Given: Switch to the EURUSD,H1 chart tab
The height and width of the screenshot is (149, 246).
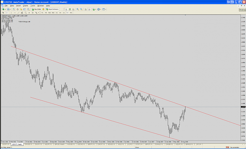Looking at the screenshot, I should [x=28, y=144].
